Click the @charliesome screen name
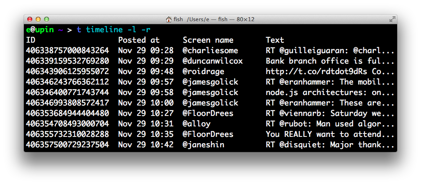 click(210, 51)
